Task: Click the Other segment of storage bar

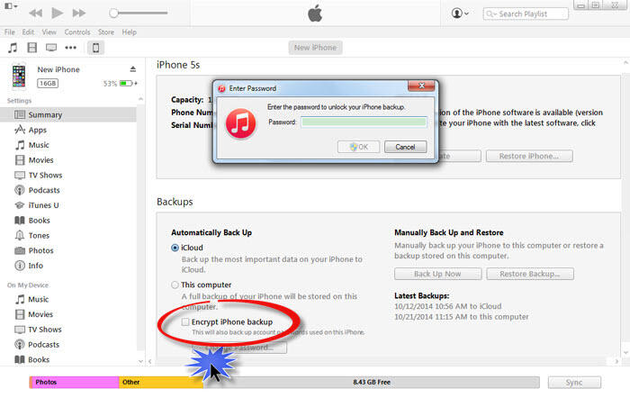Action: pos(161,383)
